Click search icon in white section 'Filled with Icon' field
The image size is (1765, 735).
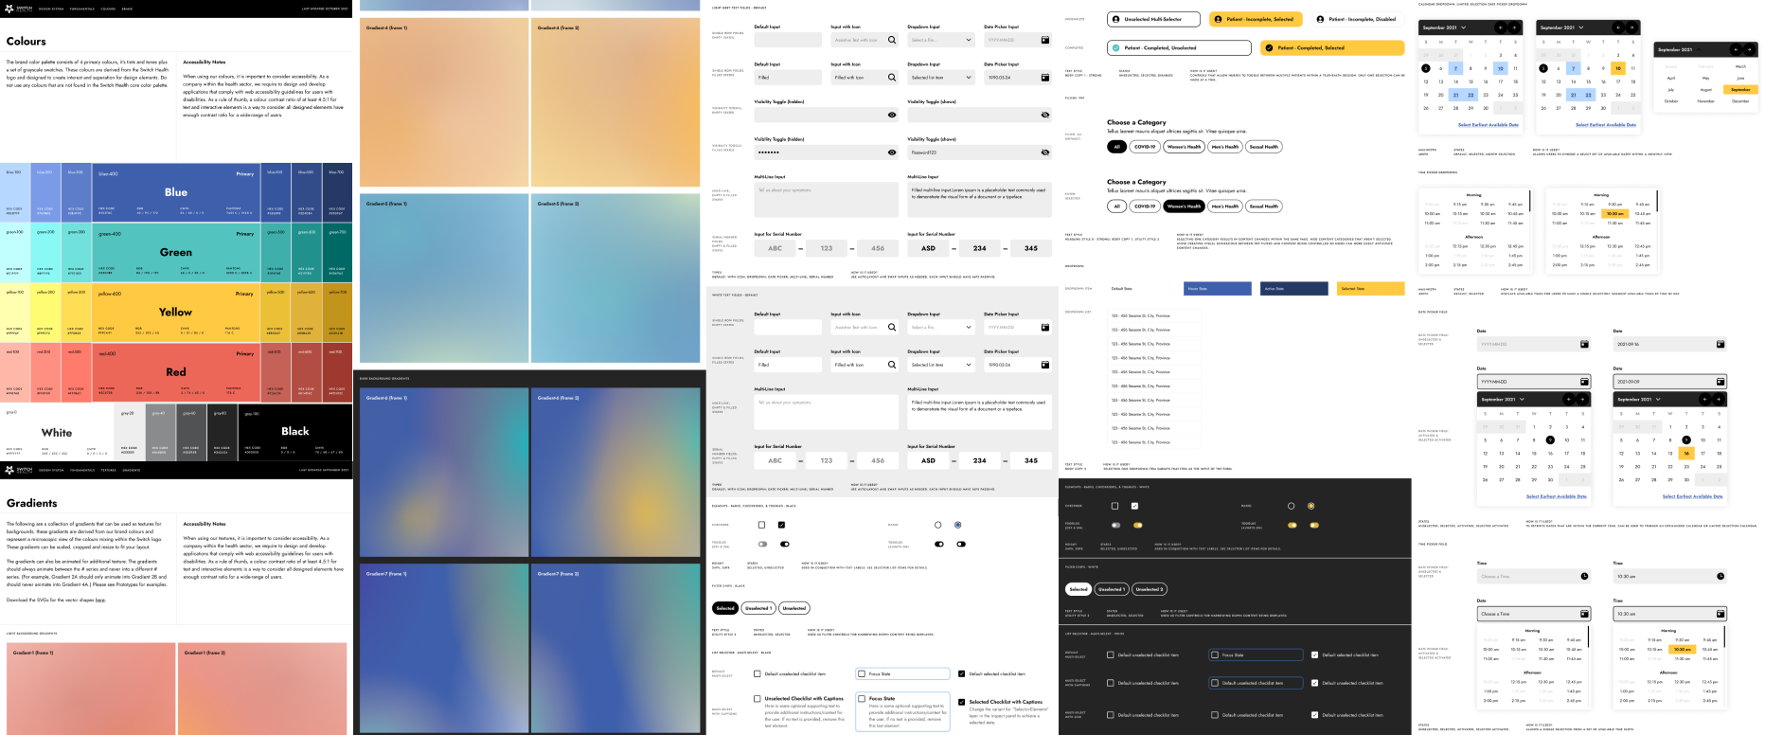pyautogui.click(x=892, y=365)
